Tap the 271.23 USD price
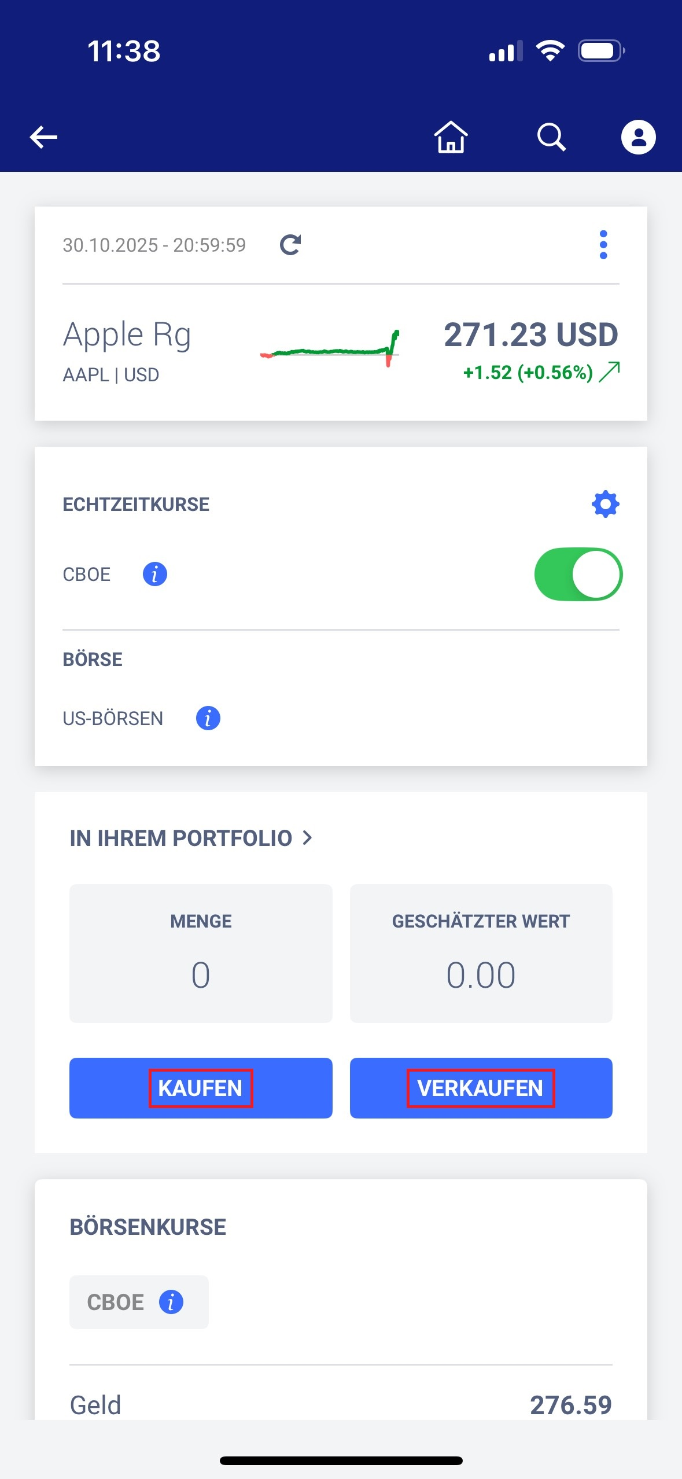Screen dimensions: 682x1479 pyautogui.click(x=530, y=334)
